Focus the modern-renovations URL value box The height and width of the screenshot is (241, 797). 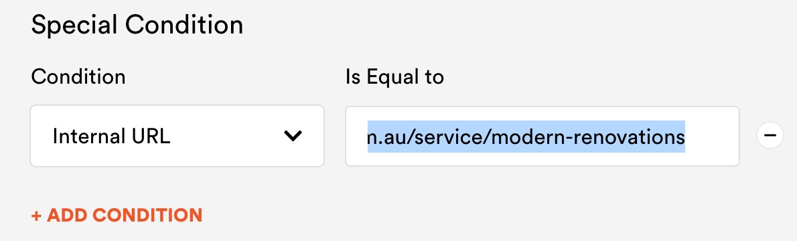pos(542,136)
